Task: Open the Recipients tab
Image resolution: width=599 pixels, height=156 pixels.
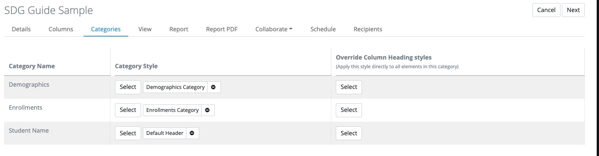Action: [x=368, y=29]
